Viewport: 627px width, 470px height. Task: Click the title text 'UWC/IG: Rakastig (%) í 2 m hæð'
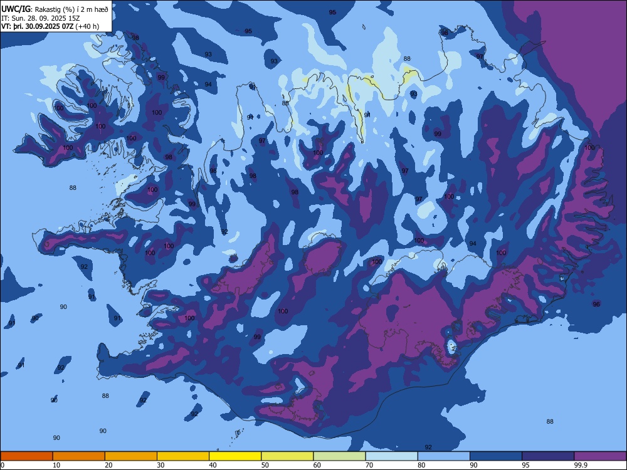55,9
